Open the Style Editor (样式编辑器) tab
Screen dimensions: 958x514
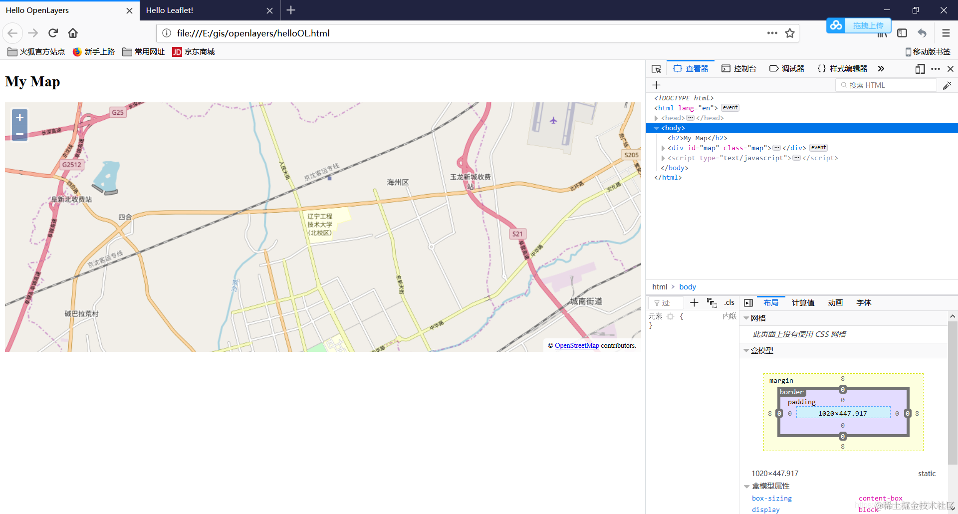tap(842, 69)
